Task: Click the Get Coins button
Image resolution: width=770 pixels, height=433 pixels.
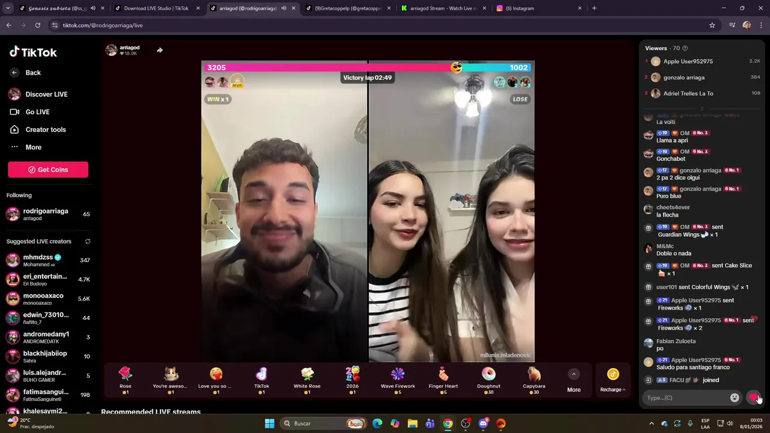Action: click(x=48, y=170)
